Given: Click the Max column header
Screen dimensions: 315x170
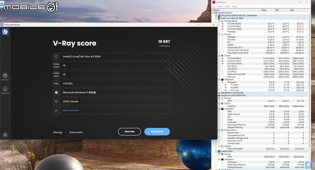Looking at the screenshot, I should (297, 10).
